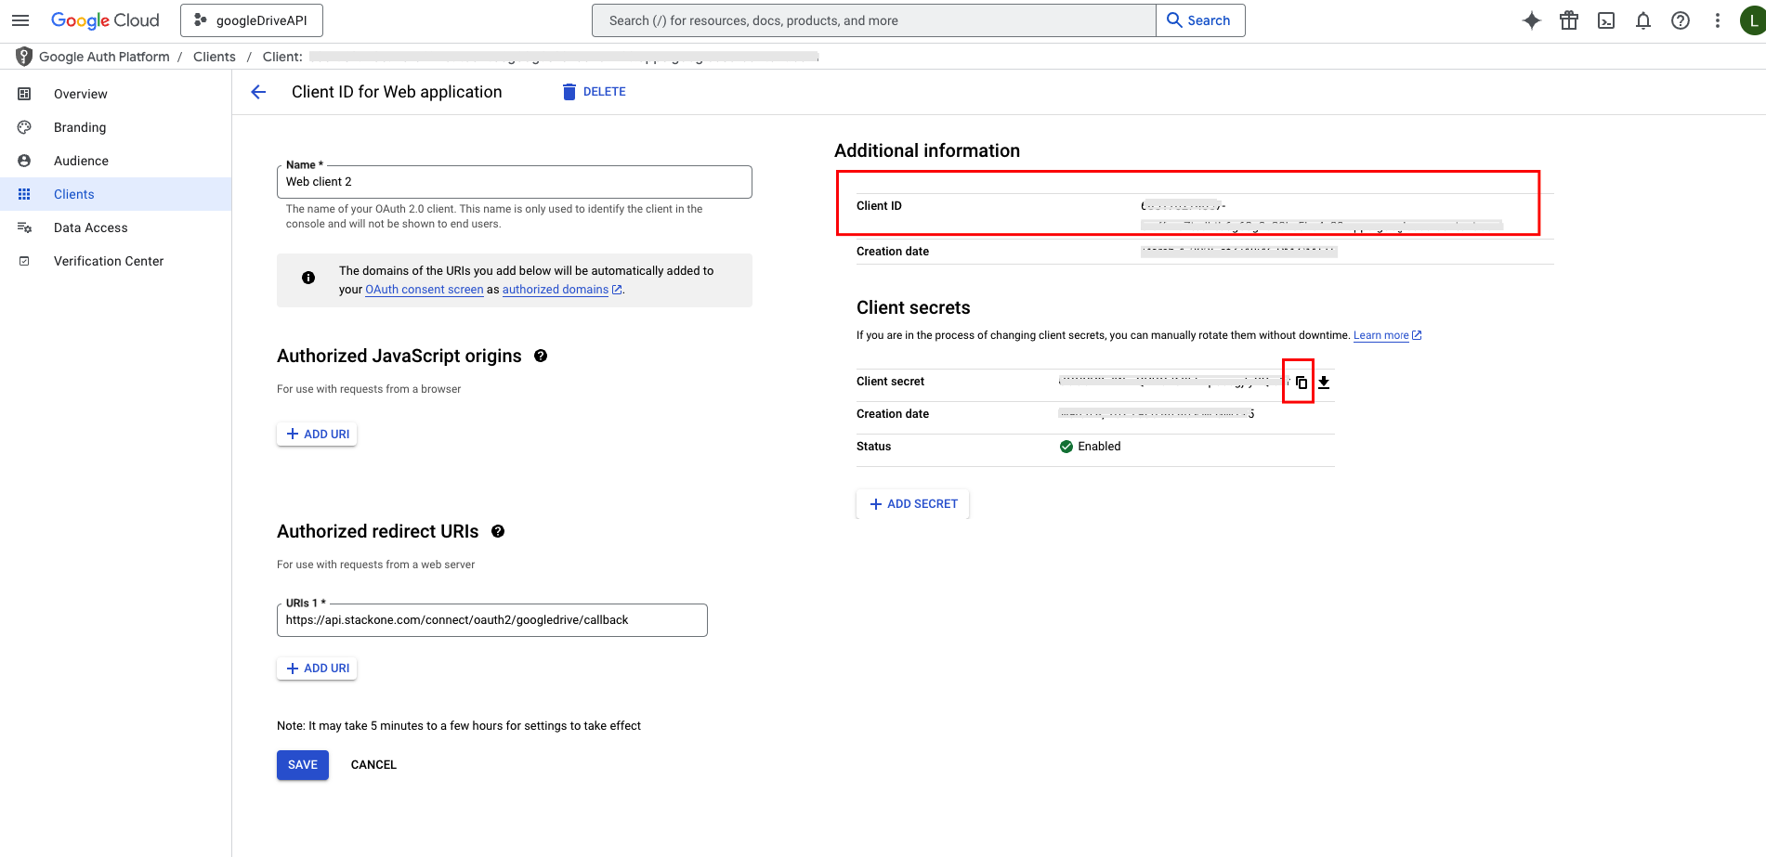Open Overview in the sidebar
The width and height of the screenshot is (1766, 857).
tap(115, 94)
